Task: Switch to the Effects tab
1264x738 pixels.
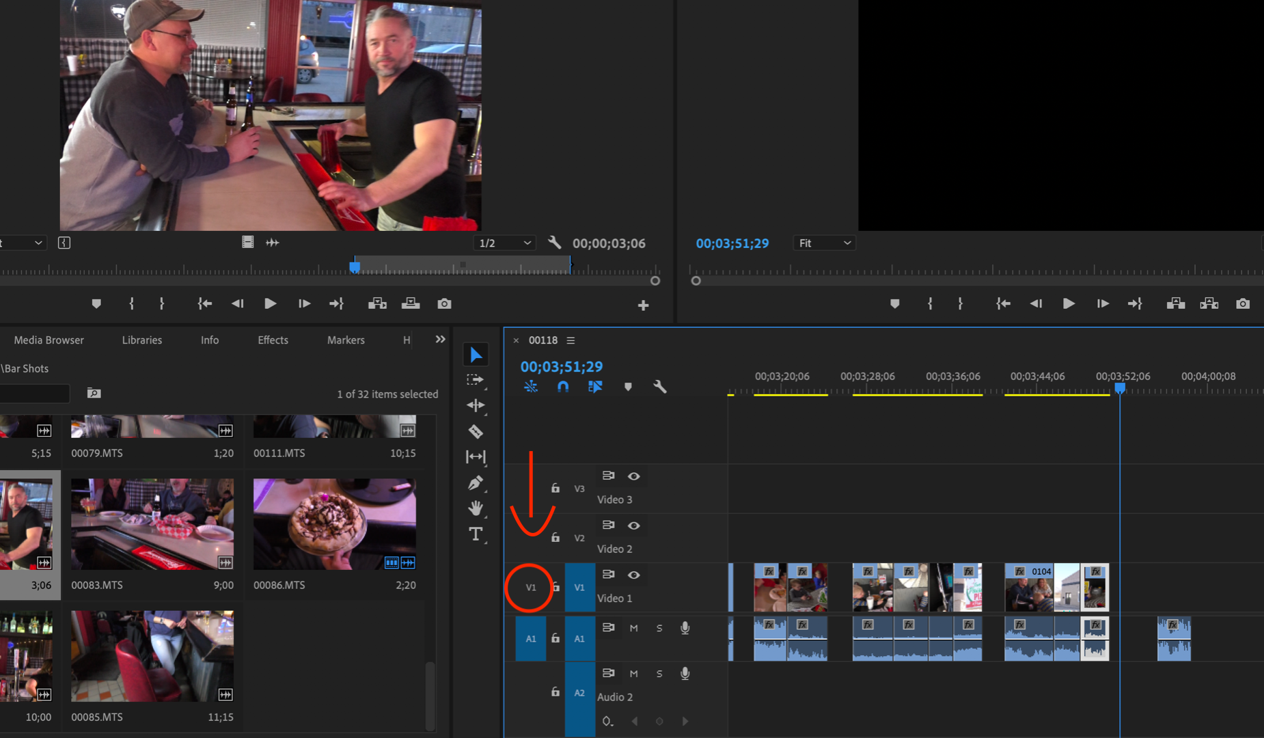Action: pos(273,340)
